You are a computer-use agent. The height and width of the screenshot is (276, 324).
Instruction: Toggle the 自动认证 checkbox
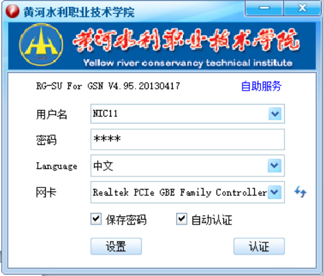(182, 219)
